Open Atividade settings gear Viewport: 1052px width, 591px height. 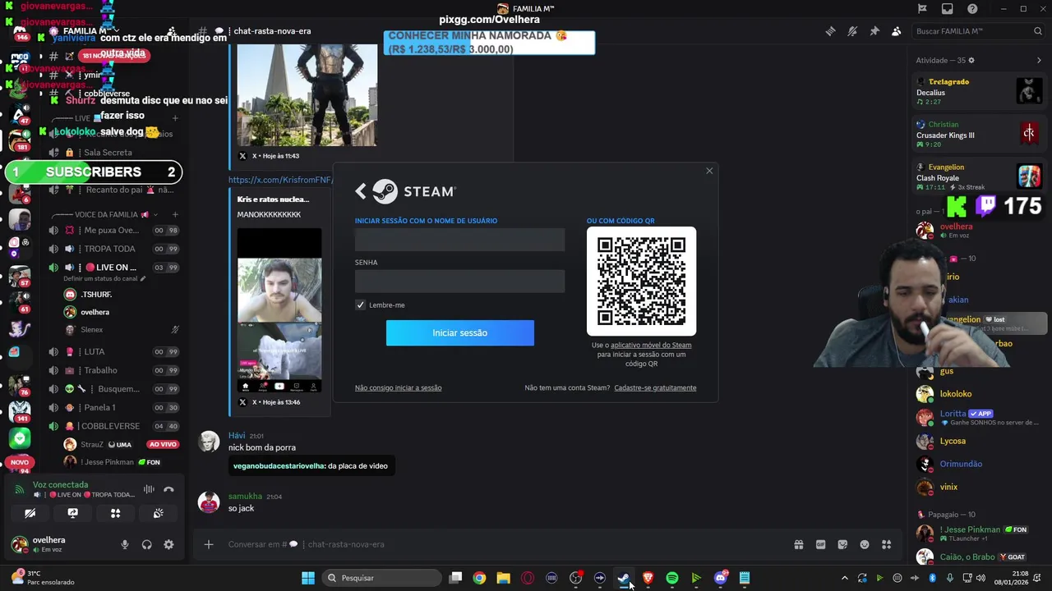971,61
